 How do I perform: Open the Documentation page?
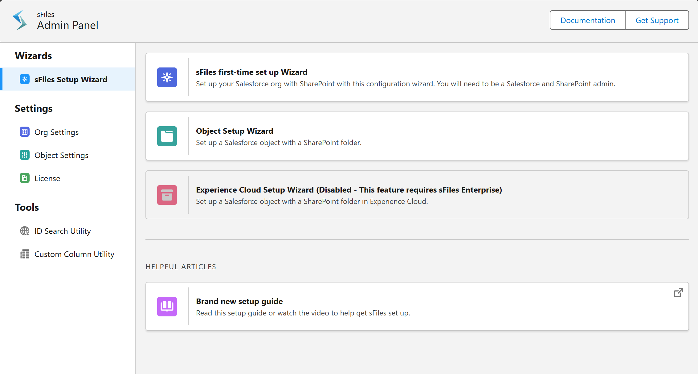[588, 20]
